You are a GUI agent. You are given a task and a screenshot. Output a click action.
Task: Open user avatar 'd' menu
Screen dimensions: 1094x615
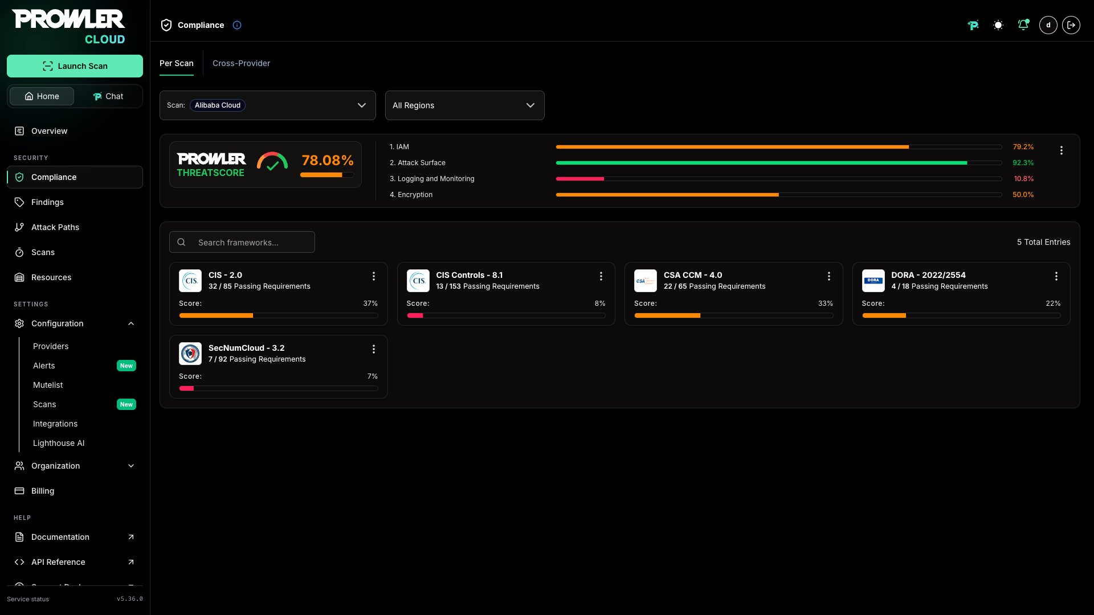coord(1048,25)
